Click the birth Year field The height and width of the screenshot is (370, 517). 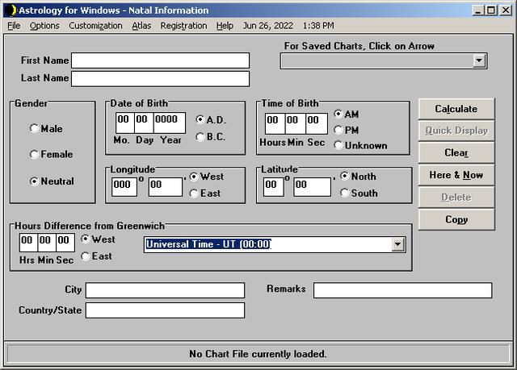pyautogui.click(x=169, y=123)
